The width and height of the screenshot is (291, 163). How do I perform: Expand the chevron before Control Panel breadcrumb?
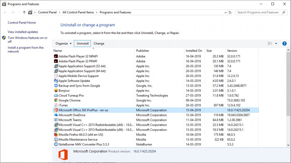coord(35,12)
